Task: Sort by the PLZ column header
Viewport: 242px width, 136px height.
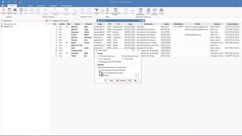Action: [x=110, y=24]
